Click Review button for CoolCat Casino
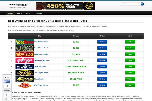Viewport: 152px width, 101px height. point(102,66)
